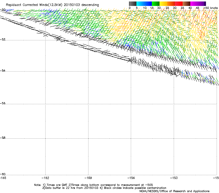Click the '-60' latitude axis label

[x=3, y=174]
